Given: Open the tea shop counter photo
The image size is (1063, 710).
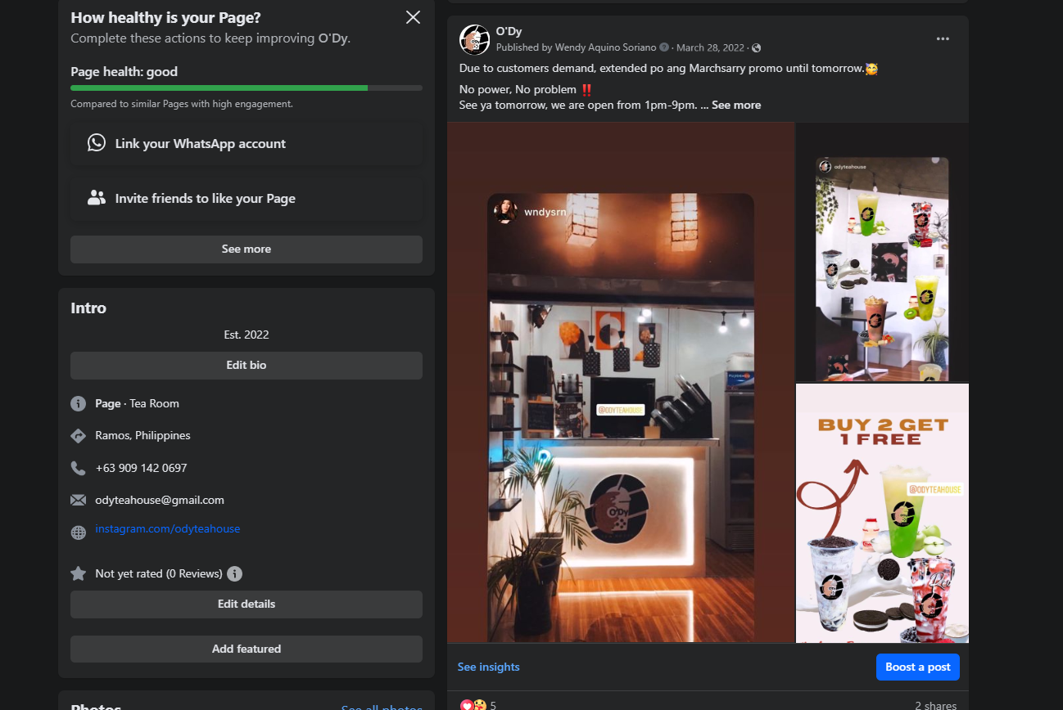Looking at the screenshot, I should point(620,382).
